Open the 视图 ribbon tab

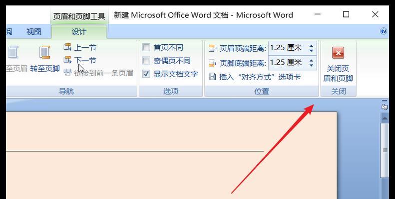click(x=34, y=32)
